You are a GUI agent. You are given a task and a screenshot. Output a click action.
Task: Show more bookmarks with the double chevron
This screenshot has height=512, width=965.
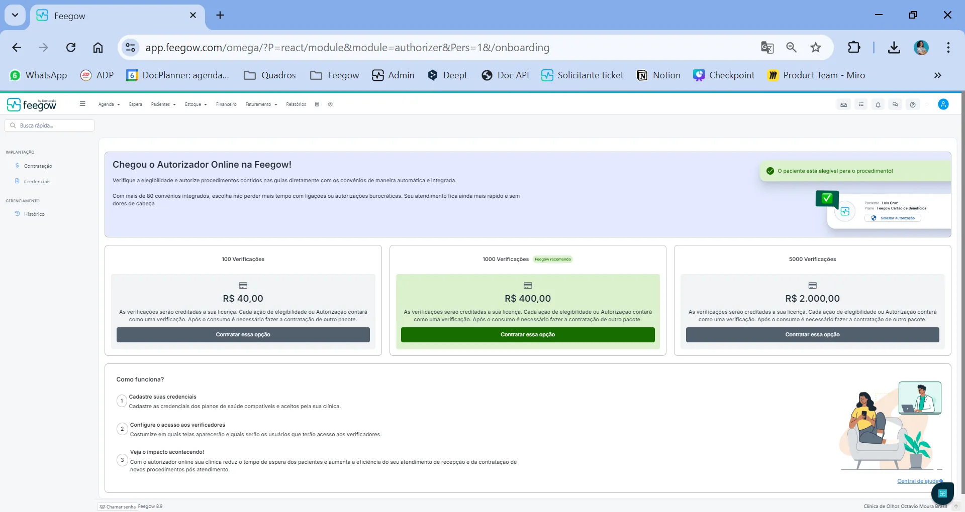(937, 75)
